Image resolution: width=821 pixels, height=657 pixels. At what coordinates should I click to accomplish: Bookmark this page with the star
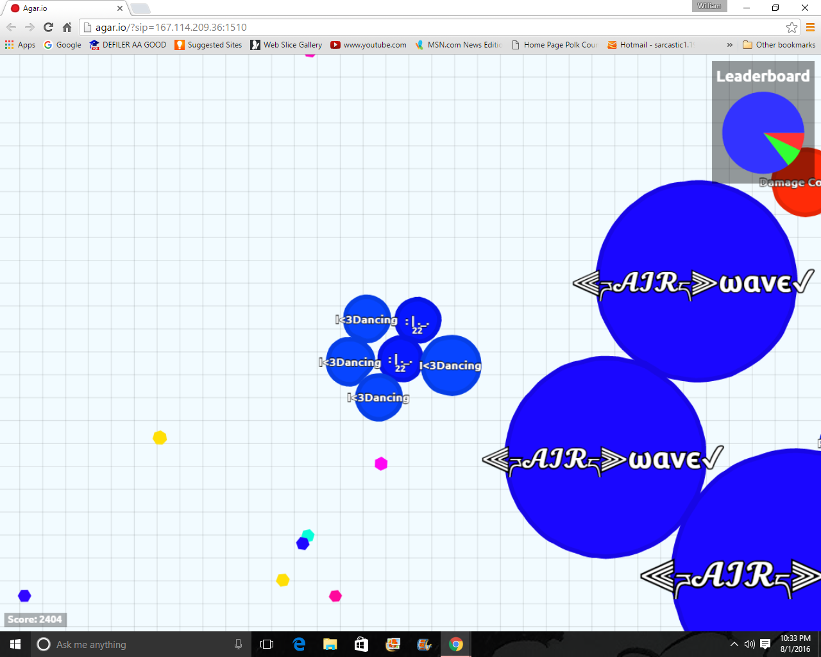[x=791, y=27]
